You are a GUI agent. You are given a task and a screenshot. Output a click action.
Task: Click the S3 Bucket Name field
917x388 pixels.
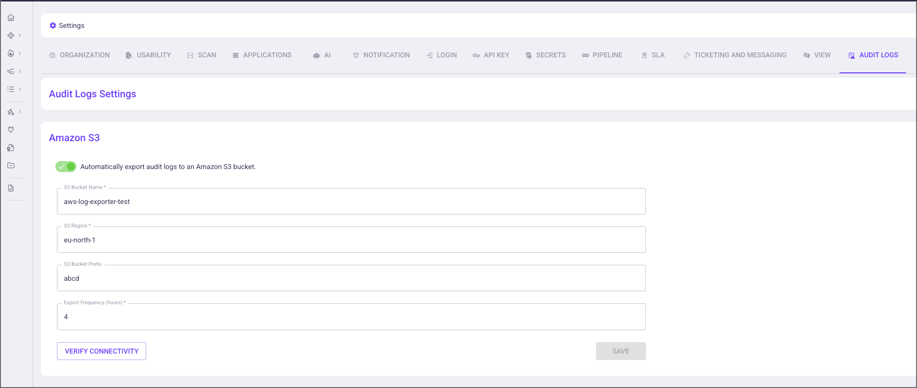(351, 201)
